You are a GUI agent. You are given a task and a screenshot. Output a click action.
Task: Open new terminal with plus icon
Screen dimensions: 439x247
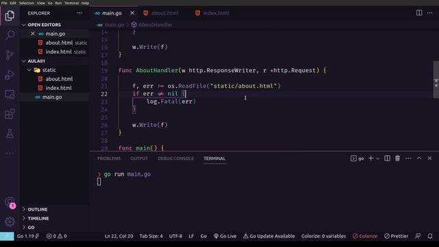370,158
